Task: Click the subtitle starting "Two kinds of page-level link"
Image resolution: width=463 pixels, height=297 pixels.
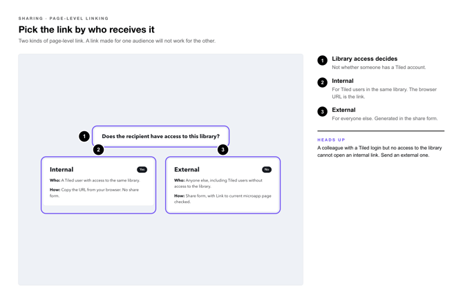Action: pyautogui.click(x=117, y=41)
